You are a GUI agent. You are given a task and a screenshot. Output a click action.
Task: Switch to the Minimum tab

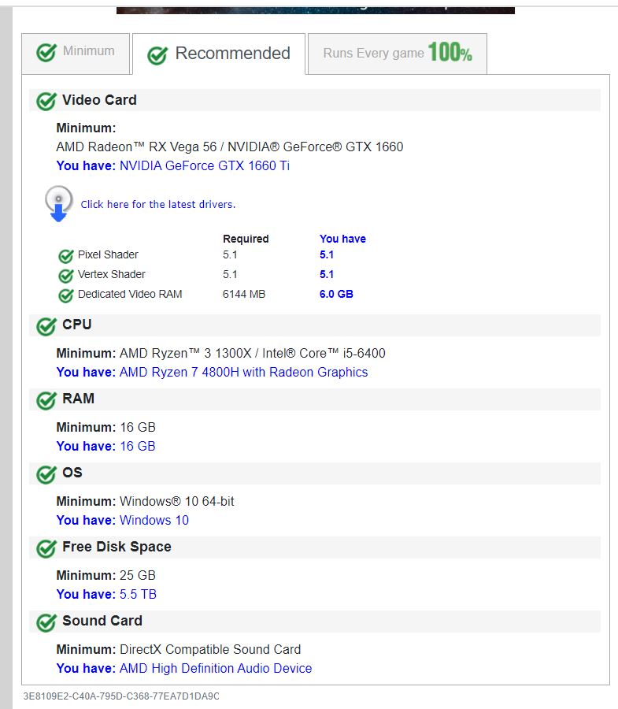[x=76, y=54]
